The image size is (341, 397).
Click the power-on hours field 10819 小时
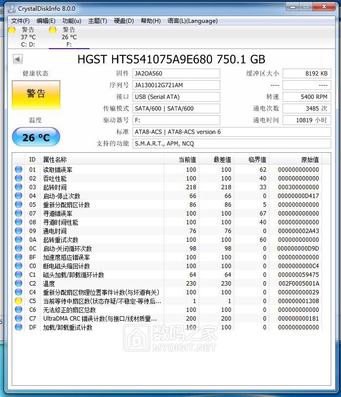(x=307, y=120)
